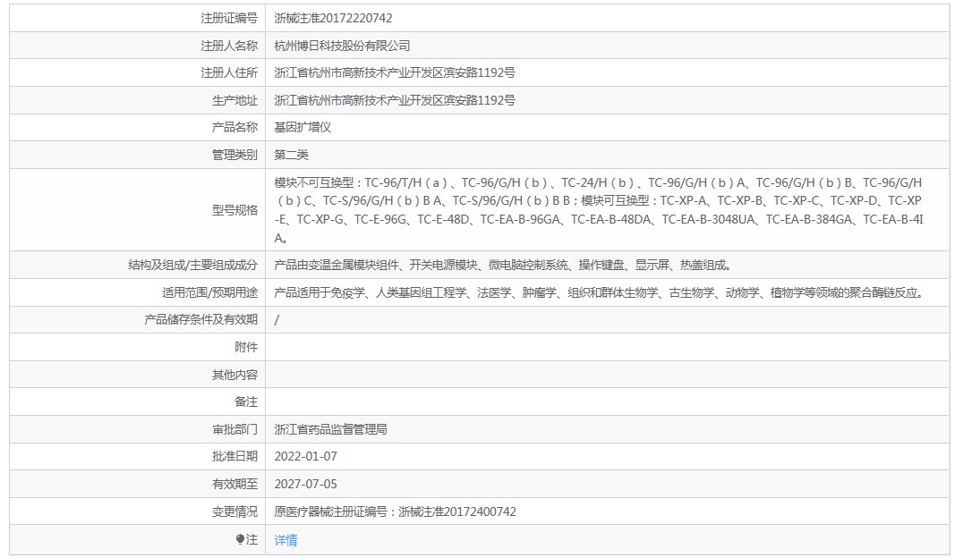The height and width of the screenshot is (558, 955).
Task: Select address value in 注册人住所 row
Action: pos(395,73)
